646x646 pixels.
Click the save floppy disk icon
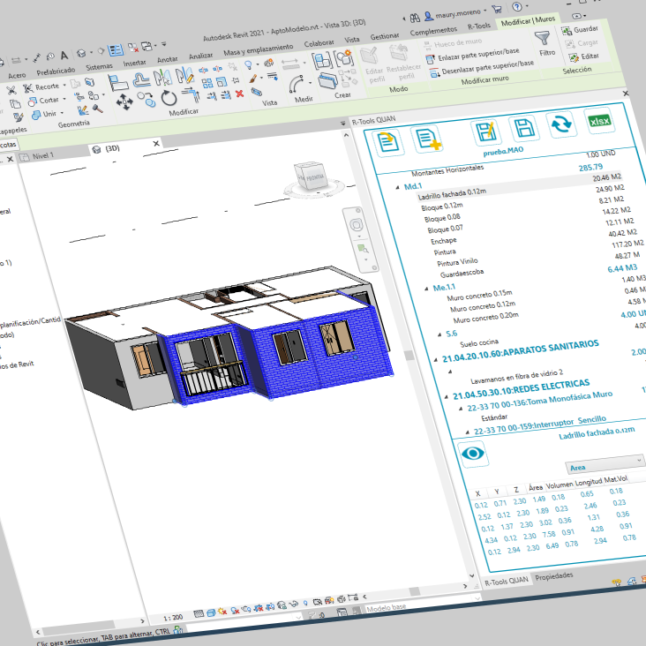pyautogui.click(x=523, y=128)
